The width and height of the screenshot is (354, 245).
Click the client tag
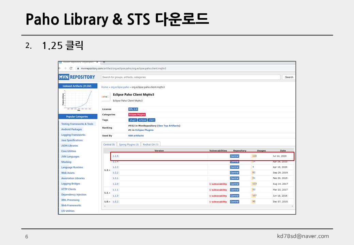point(152,120)
